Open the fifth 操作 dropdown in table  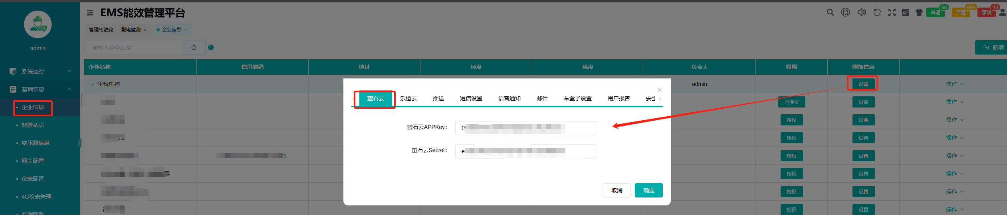click(955, 156)
